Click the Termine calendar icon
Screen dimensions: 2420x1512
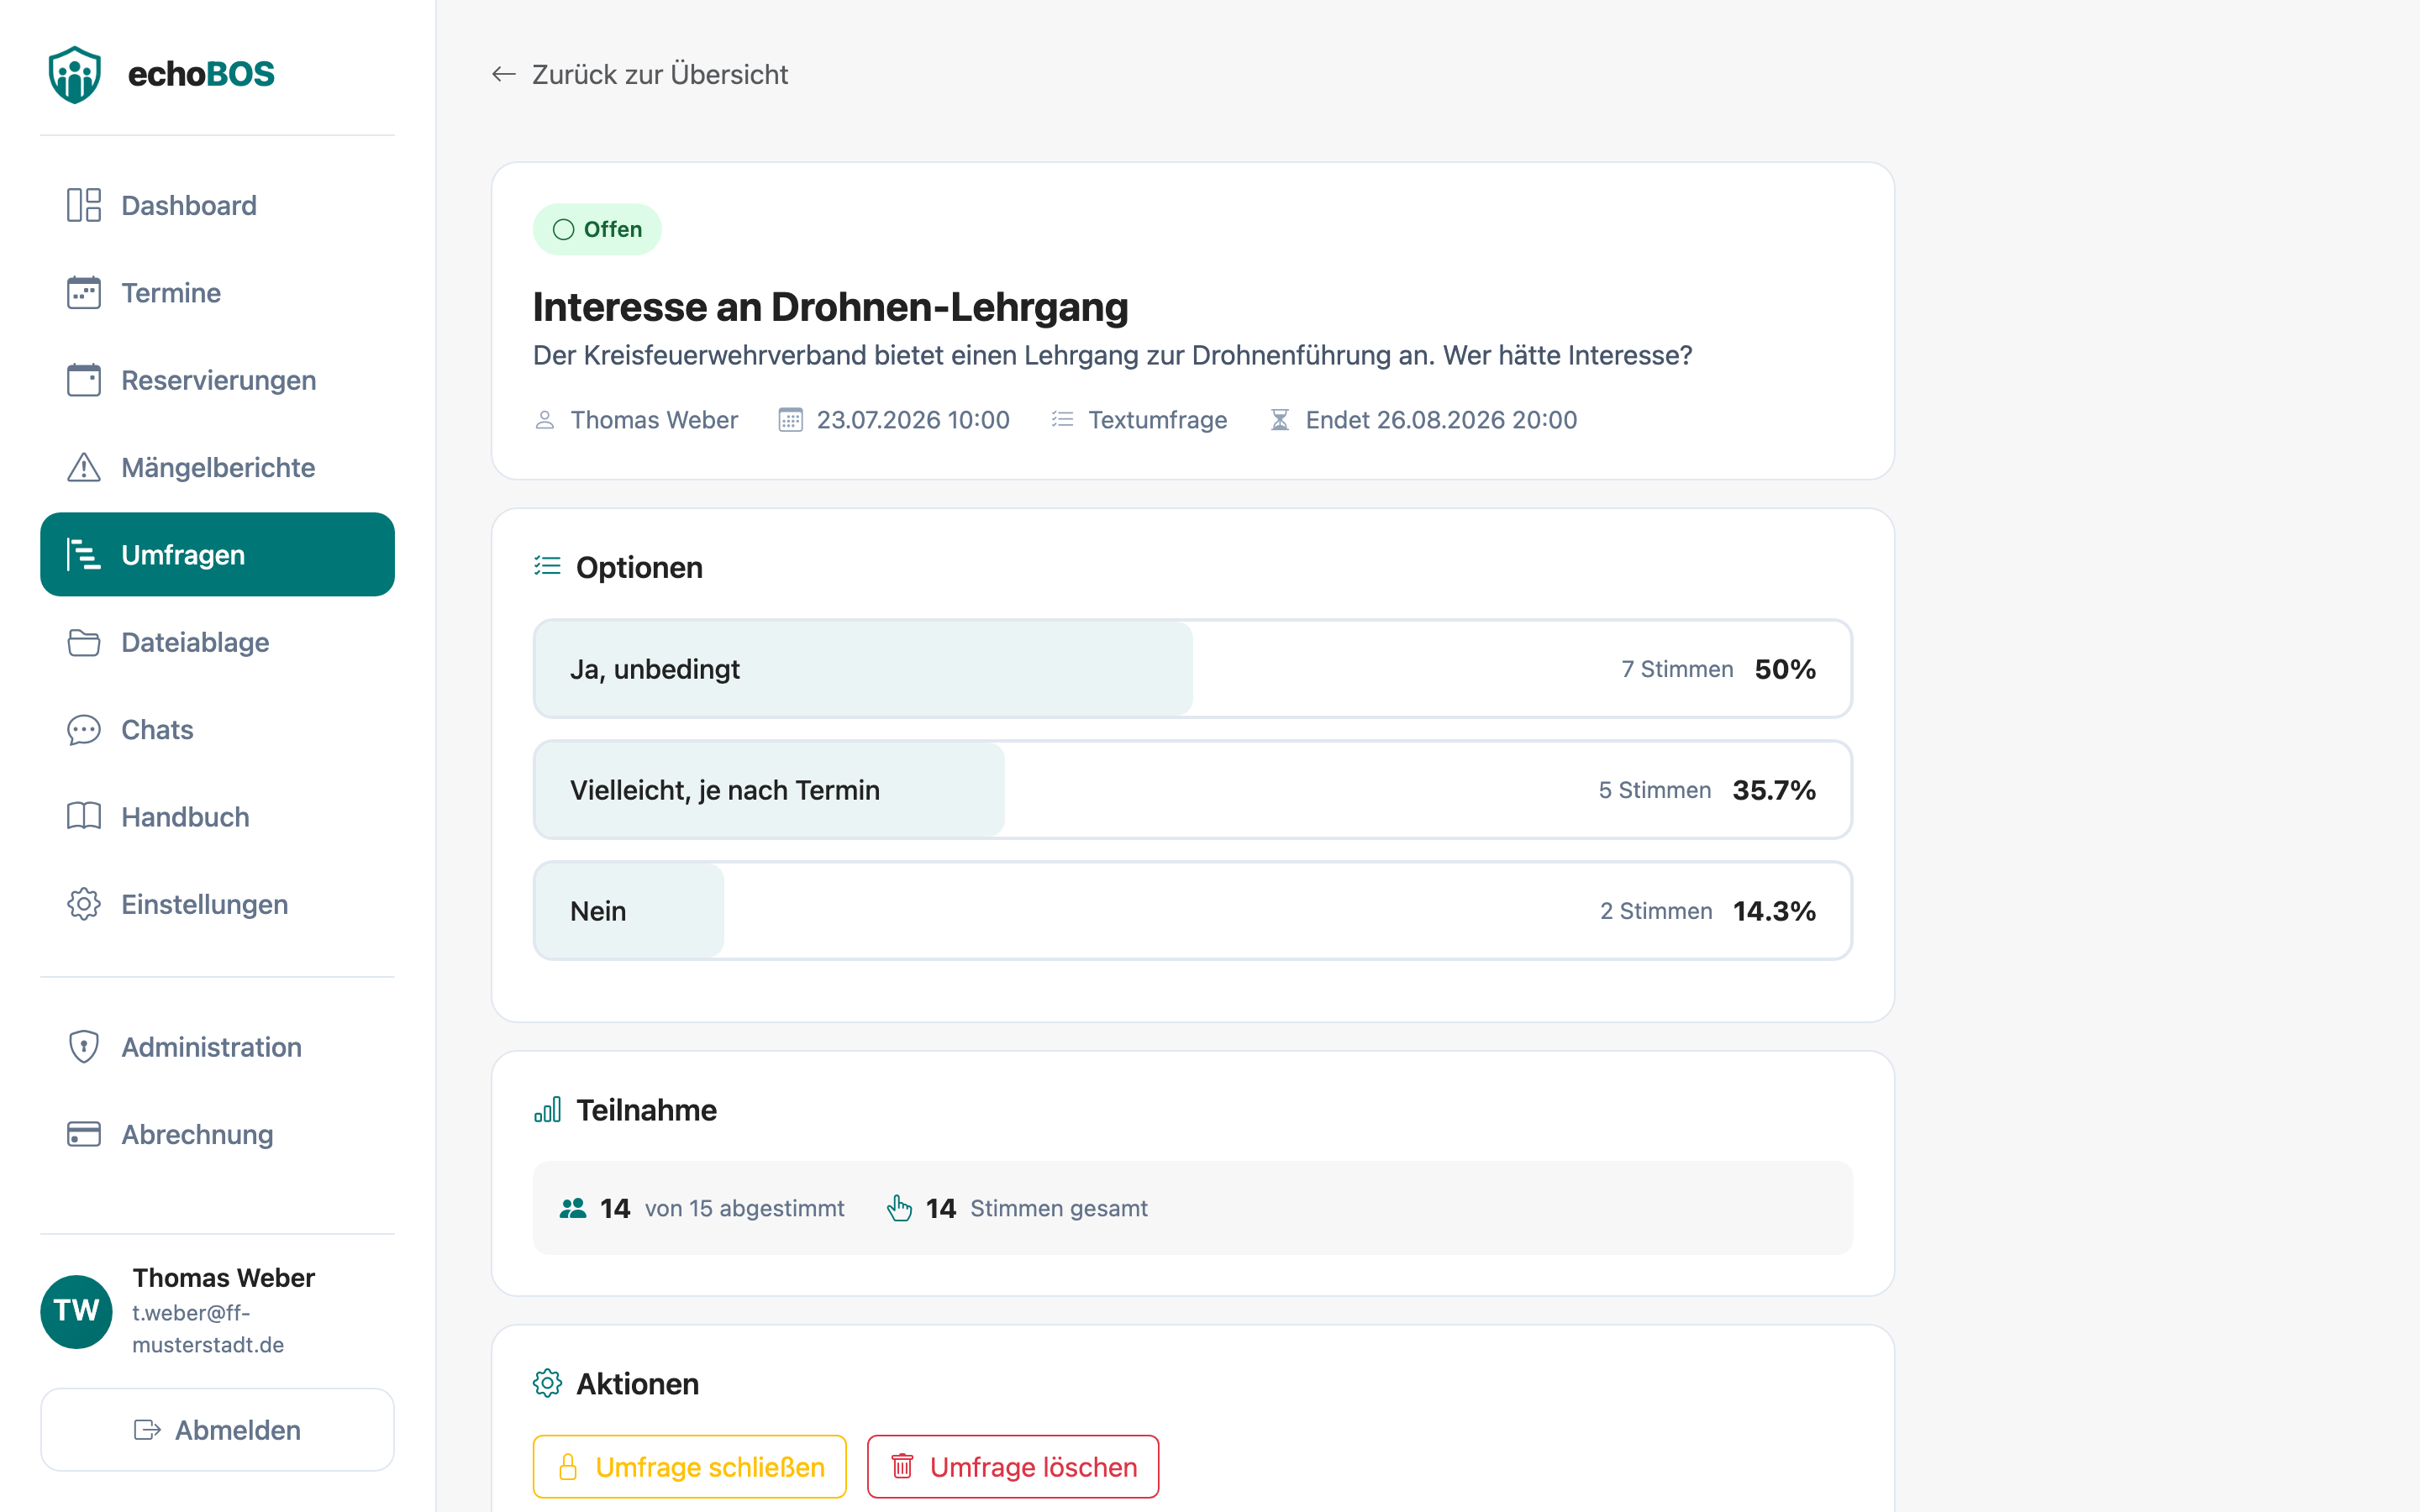coord(84,293)
